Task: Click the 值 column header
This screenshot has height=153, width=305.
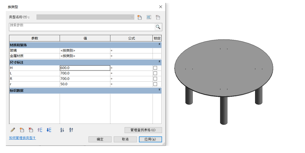Action: coord(85,38)
